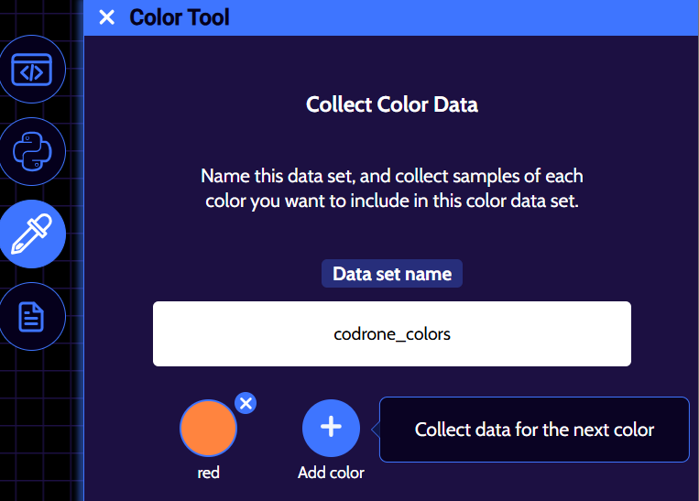Viewport: 699px width, 501px height.
Task: Click the red label under the swatch
Action: click(x=209, y=473)
